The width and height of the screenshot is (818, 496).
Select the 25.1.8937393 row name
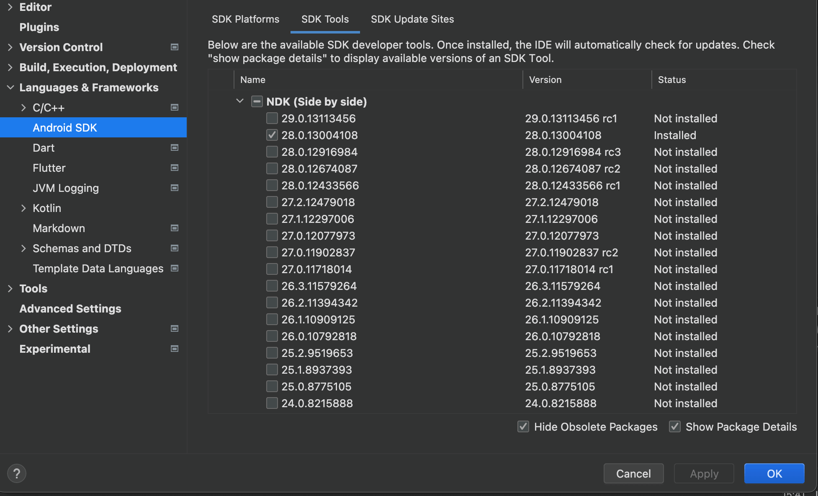point(316,370)
